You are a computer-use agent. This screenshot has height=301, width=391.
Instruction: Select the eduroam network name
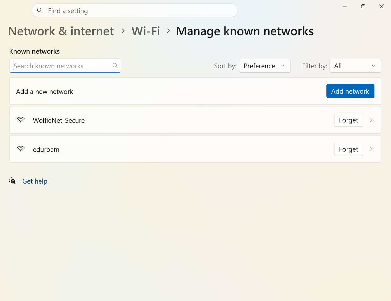point(46,149)
